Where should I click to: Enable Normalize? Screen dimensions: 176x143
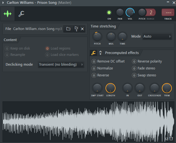click(x=102, y=68)
